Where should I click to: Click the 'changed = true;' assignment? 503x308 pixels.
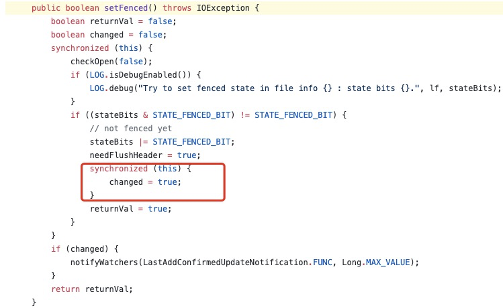point(145,182)
